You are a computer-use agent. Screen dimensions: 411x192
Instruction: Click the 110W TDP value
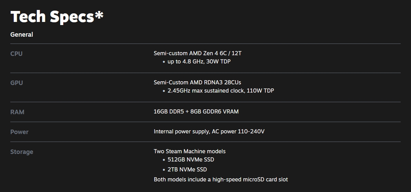click(260, 91)
